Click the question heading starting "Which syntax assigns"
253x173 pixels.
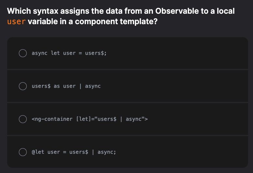point(120,11)
